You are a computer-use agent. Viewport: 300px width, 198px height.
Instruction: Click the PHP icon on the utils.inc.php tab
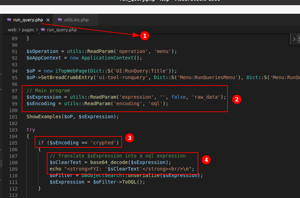pyautogui.click(x=60, y=20)
